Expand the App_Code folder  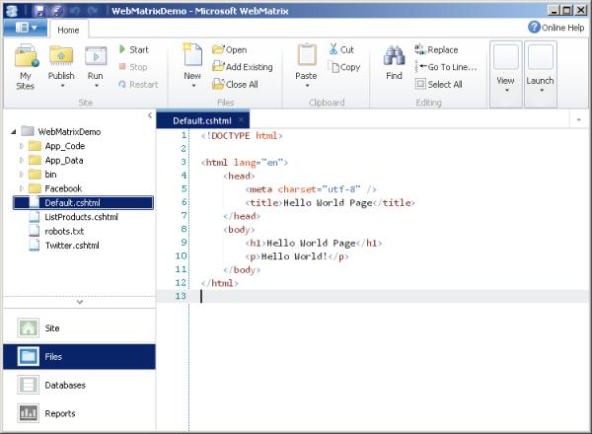(22, 146)
